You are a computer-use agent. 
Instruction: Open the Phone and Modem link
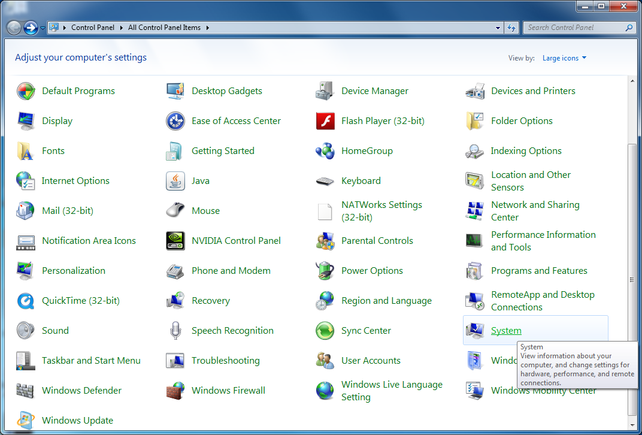coord(231,270)
